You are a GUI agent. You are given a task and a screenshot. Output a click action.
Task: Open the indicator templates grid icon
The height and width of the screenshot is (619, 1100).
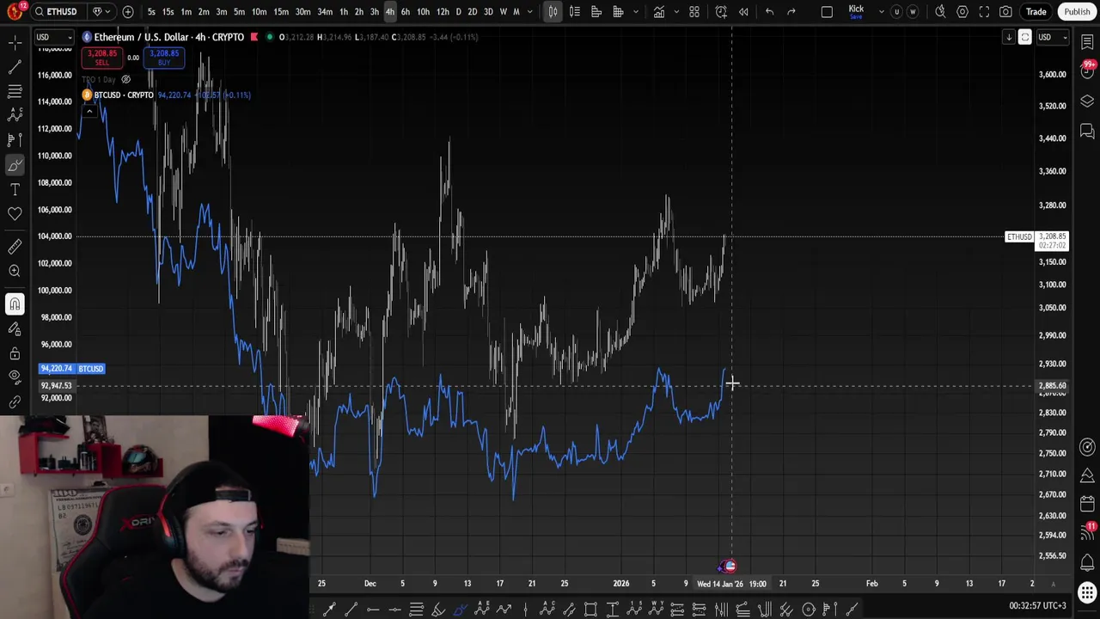pyautogui.click(x=694, y=12)
